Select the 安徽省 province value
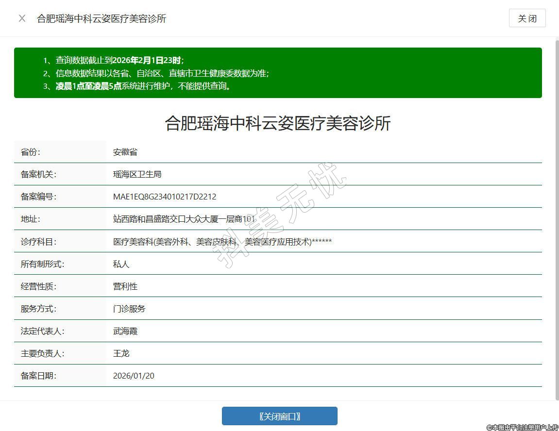 point(125,152)
